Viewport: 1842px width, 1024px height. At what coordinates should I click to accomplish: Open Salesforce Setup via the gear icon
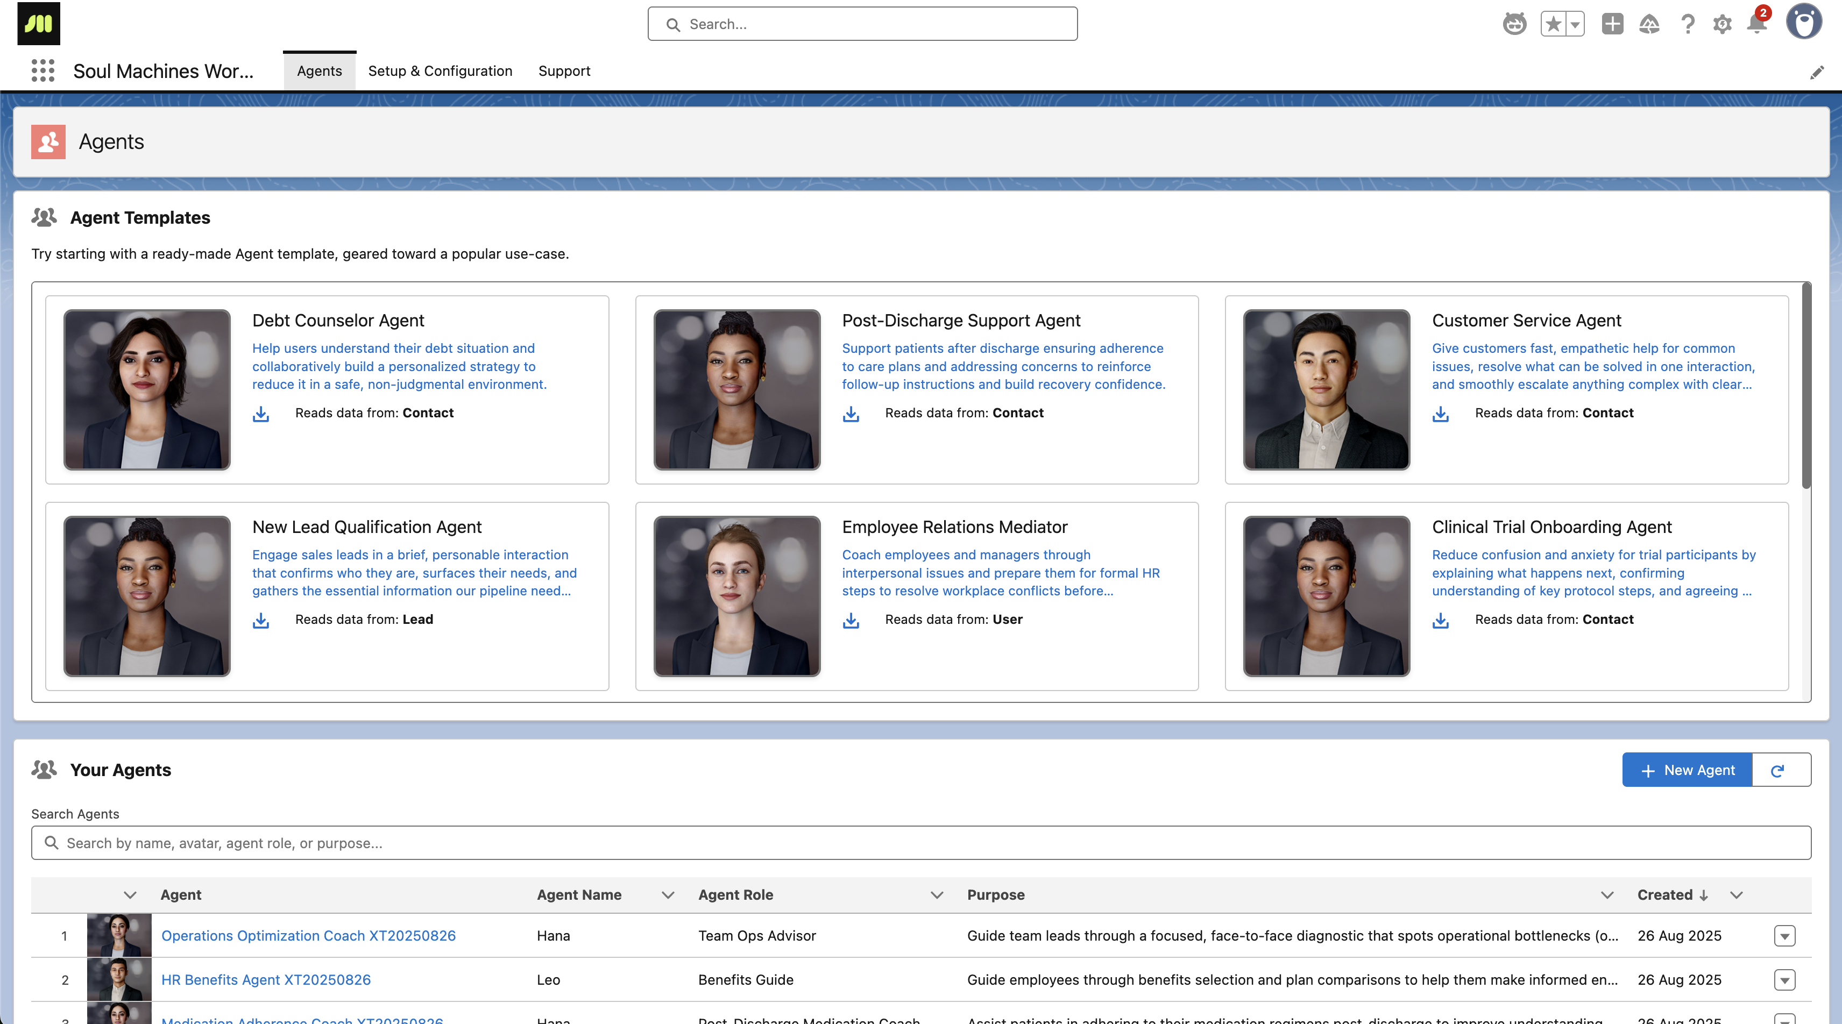coord(1723,24)
